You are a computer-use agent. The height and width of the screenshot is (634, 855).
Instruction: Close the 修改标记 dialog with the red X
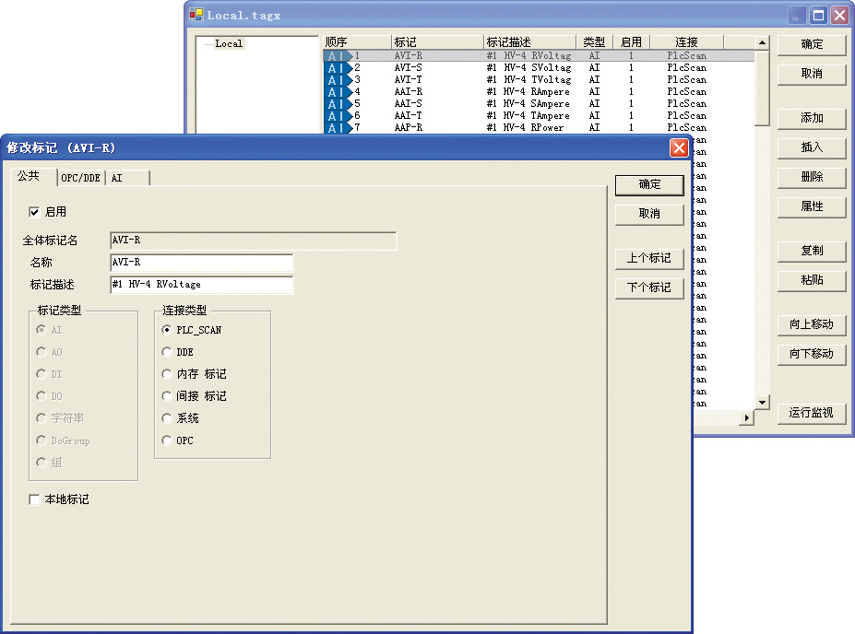pos(679,147)
